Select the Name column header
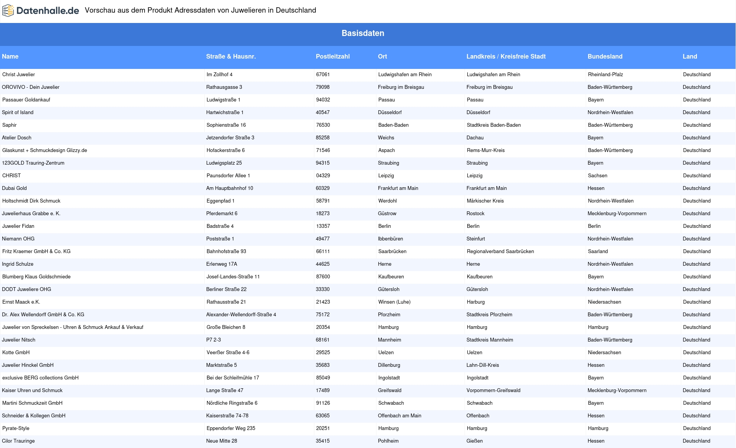Image resolution: width=736 pixels, height=448 pixels. tap(10, 56)
